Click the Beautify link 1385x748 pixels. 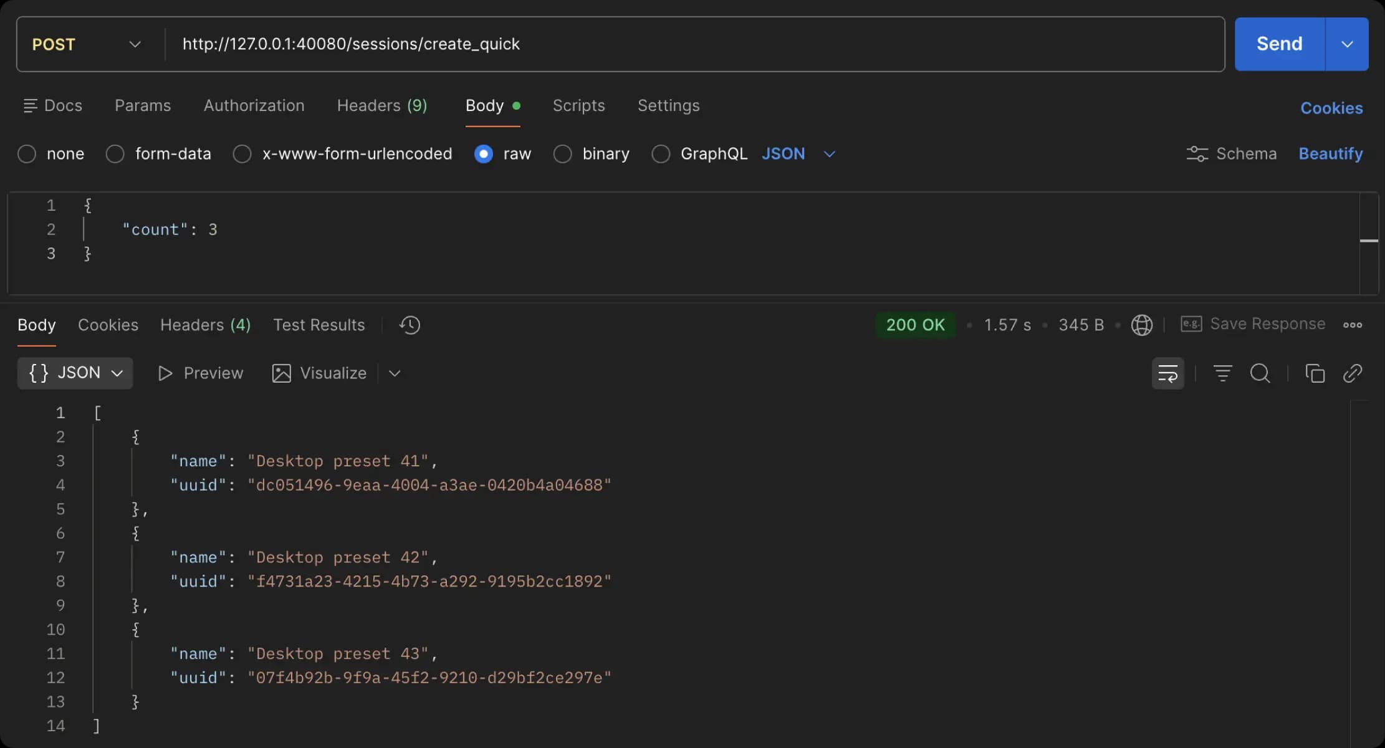click(1330, 154)
